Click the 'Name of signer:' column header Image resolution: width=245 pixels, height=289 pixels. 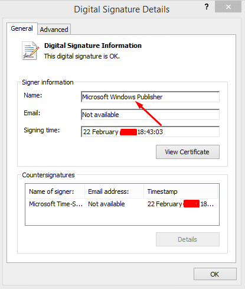point(55,191)
